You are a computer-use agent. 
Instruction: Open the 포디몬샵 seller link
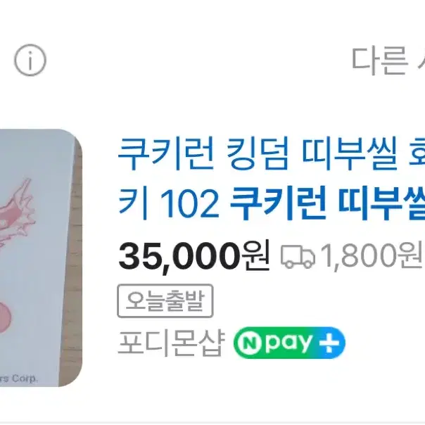(172, 343)
